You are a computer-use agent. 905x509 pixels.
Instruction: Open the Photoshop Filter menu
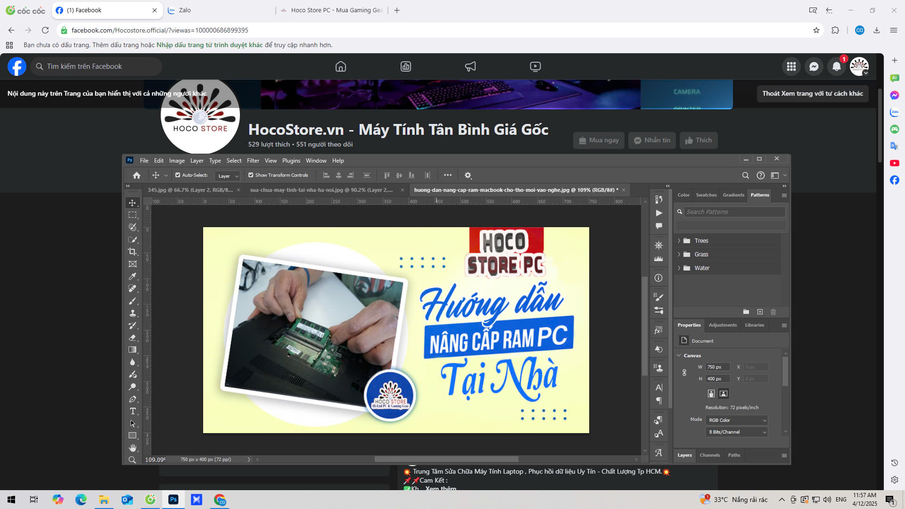(x=253, y=161)
